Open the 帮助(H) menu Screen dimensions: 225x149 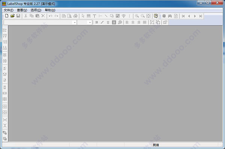50,10
